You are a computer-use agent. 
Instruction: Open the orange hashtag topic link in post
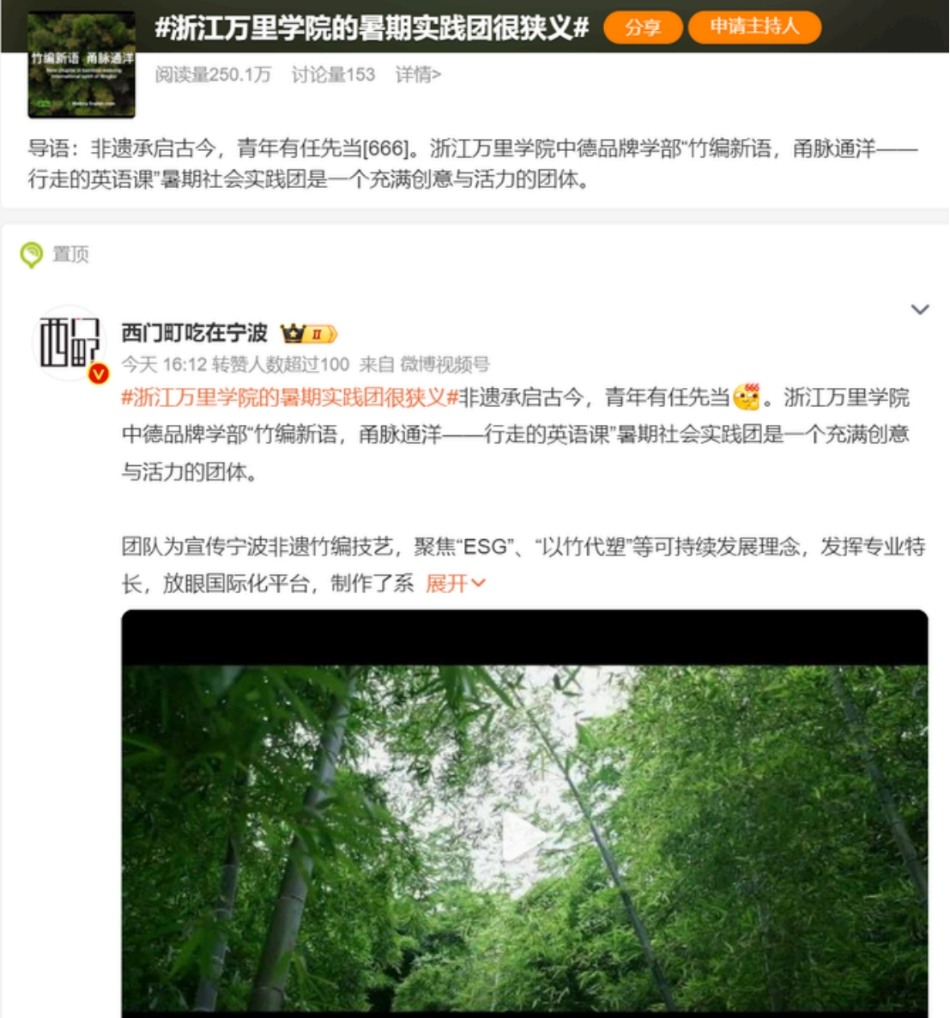(x=289, y=397)
